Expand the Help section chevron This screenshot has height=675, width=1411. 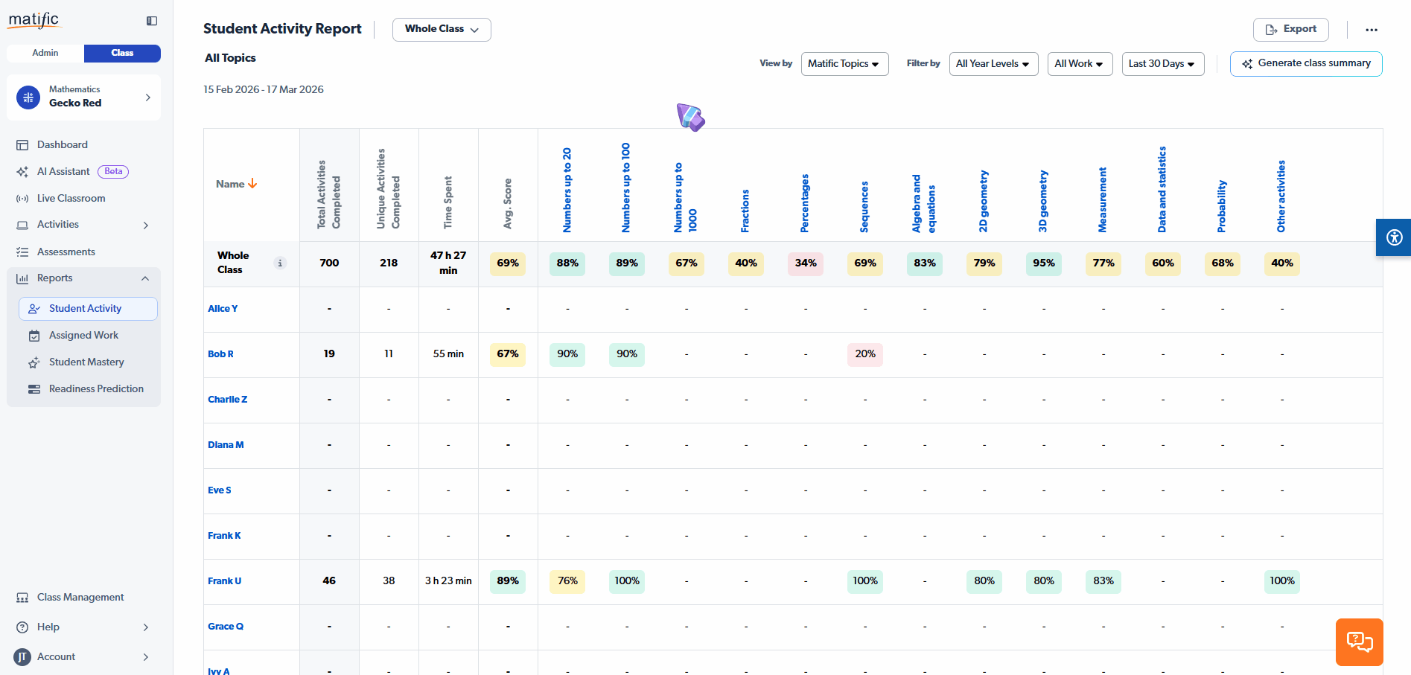pyautogui.click(x=146, y=627)
